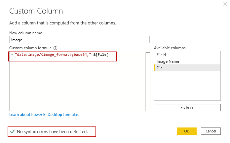The image size is (230, 143).
Task: Click empty area of formula editor
Action: pyautogui.click(x=76, y=86)
